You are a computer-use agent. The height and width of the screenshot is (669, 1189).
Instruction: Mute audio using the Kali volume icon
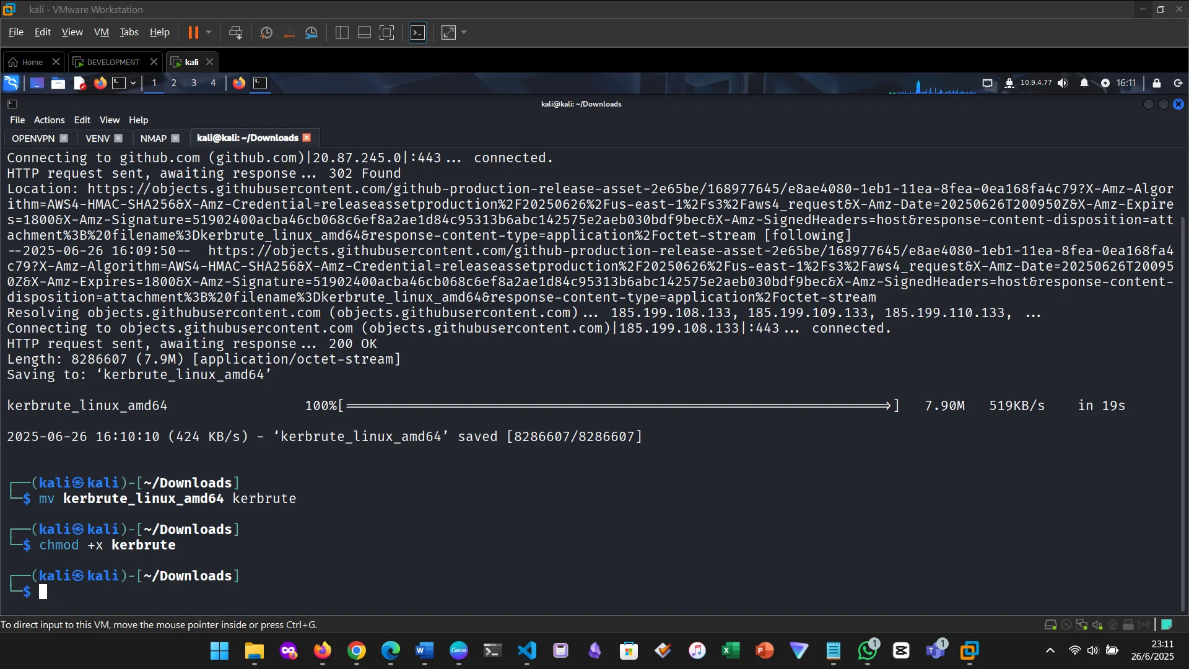[x=1063, y=82]
